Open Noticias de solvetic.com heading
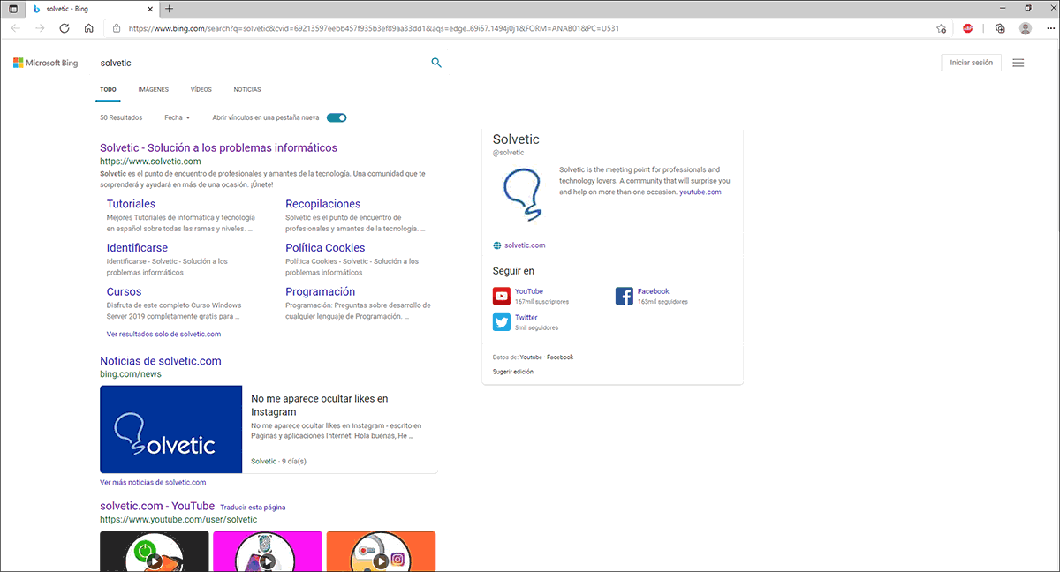The image size is (1060, 572). click(161, 361)
